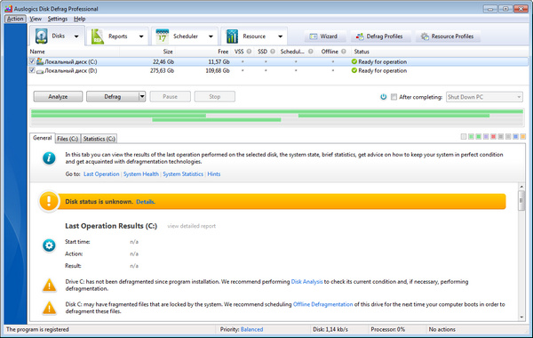Image resolution: width=533 pixels, height=338 pixels.
Task: Click the Name column header
Action: pos(37,52)
